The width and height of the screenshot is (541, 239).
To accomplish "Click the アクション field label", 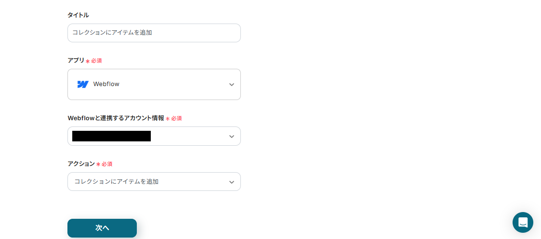I will coord(81,164).
